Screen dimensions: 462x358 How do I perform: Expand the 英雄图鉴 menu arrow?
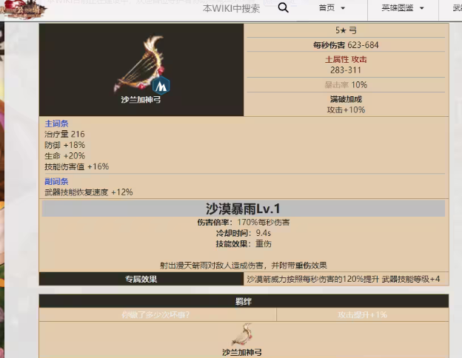click(x=421, y=8)
